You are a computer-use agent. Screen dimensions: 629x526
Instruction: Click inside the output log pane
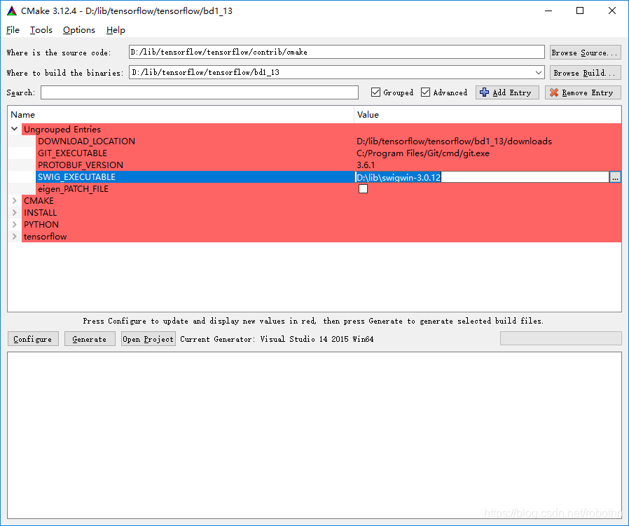click(x=314, y=435)
